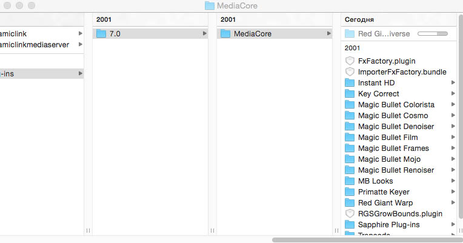Select the Key Correct folder name
Viewport: 463px width, 243px height.
(378, 94)
